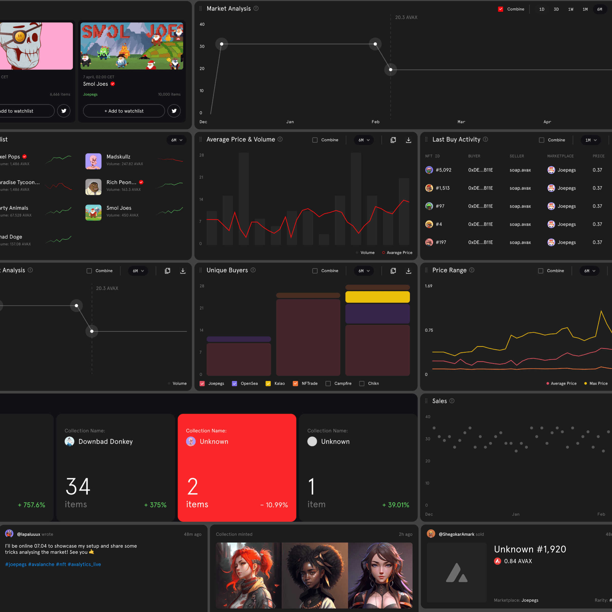Click the Market Analysis info icon
The width and height of the screenshot is (612, 612).
[256, 9]
